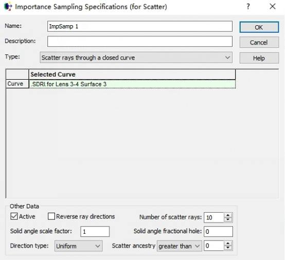
Task: Decrease the number of scatter rays
Action: (x=228, y=220)
